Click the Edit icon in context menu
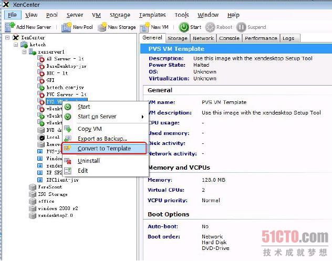This screenshot has width=332, height=261. tap(68, 171)
